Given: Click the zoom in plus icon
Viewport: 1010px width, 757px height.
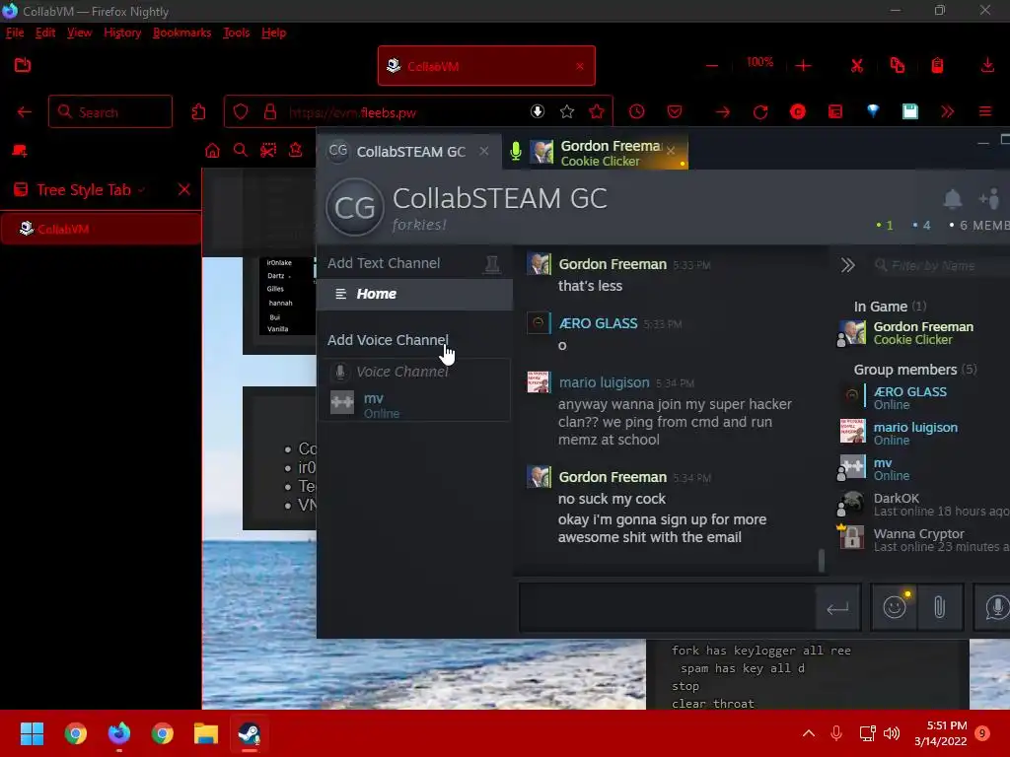Looking at the screenshot, I should coord(803,65).
